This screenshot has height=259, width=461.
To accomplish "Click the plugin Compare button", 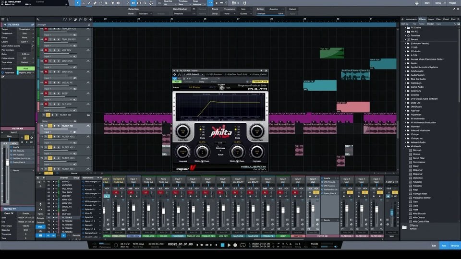I will [x=189, y=82].
